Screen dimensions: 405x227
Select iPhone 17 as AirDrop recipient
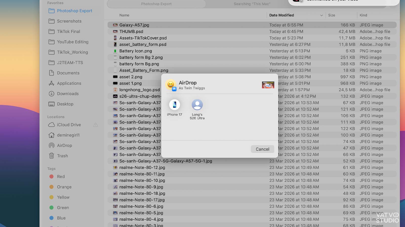(174, 105)
